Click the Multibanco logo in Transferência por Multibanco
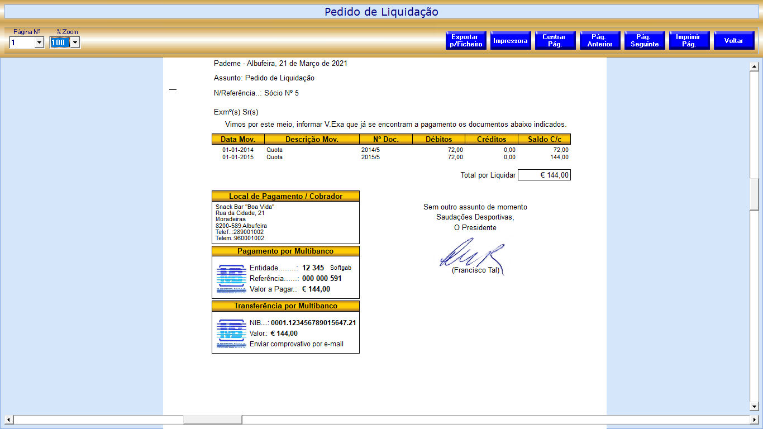763x429 pixels. point(231,333)
